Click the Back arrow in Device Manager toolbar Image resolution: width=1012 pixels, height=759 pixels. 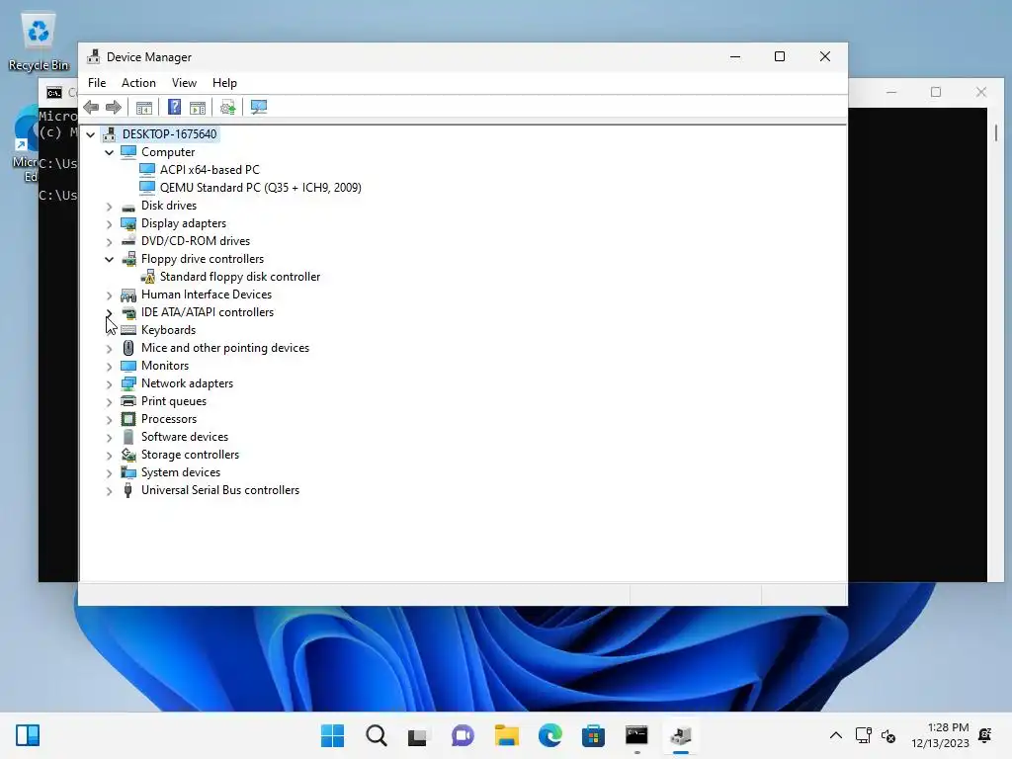91,107
